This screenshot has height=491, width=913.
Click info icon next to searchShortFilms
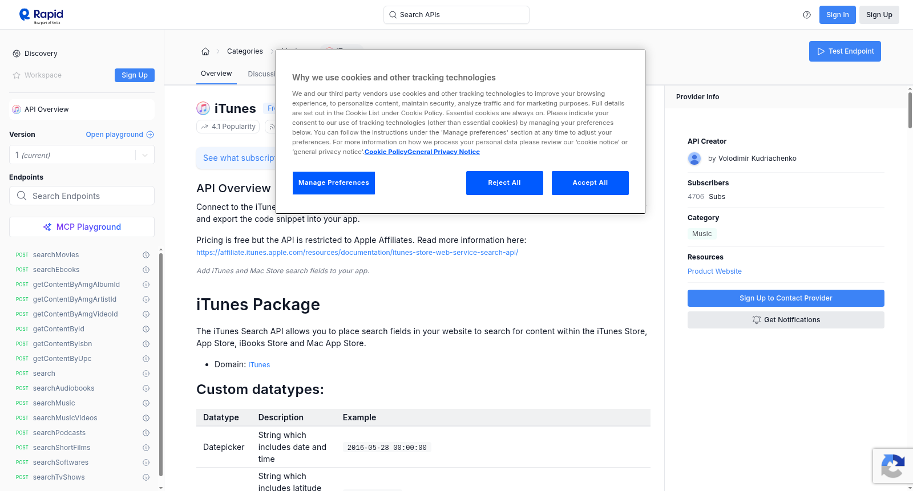pos(146,448)
